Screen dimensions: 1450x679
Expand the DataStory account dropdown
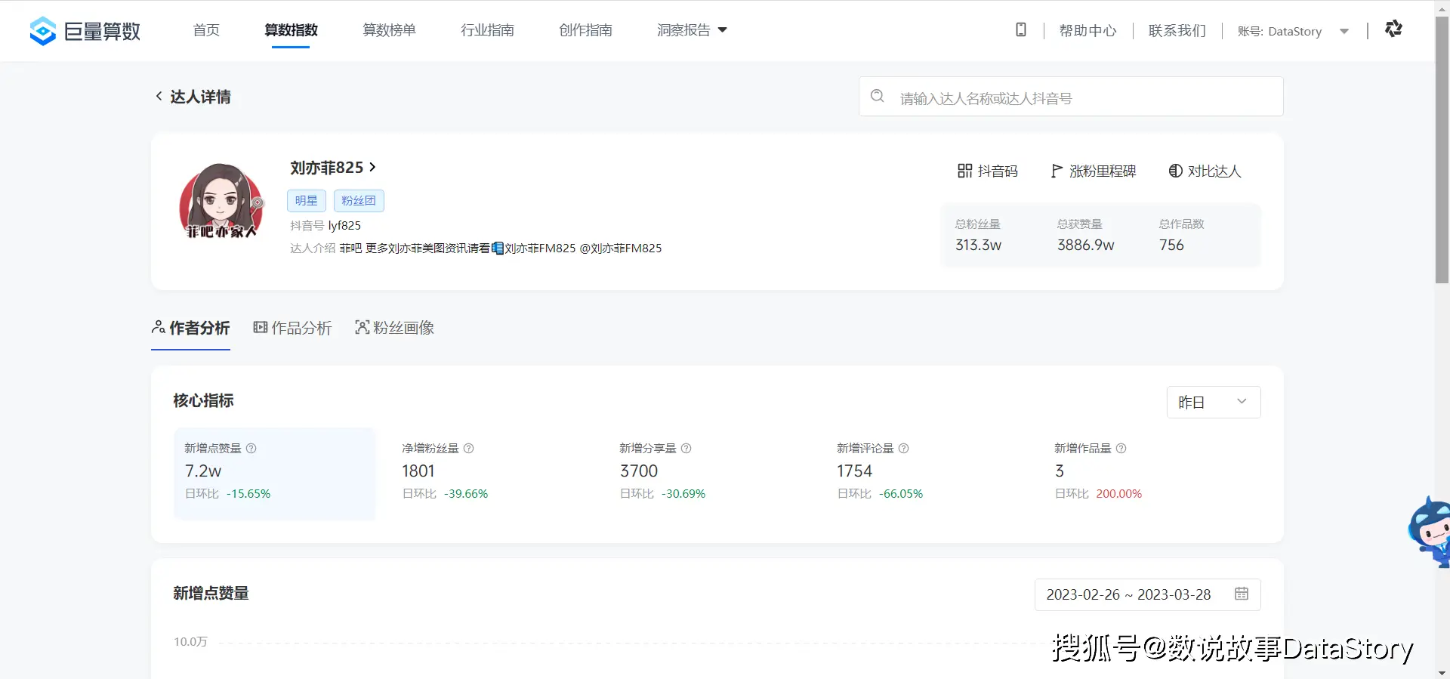[1344, 31]
